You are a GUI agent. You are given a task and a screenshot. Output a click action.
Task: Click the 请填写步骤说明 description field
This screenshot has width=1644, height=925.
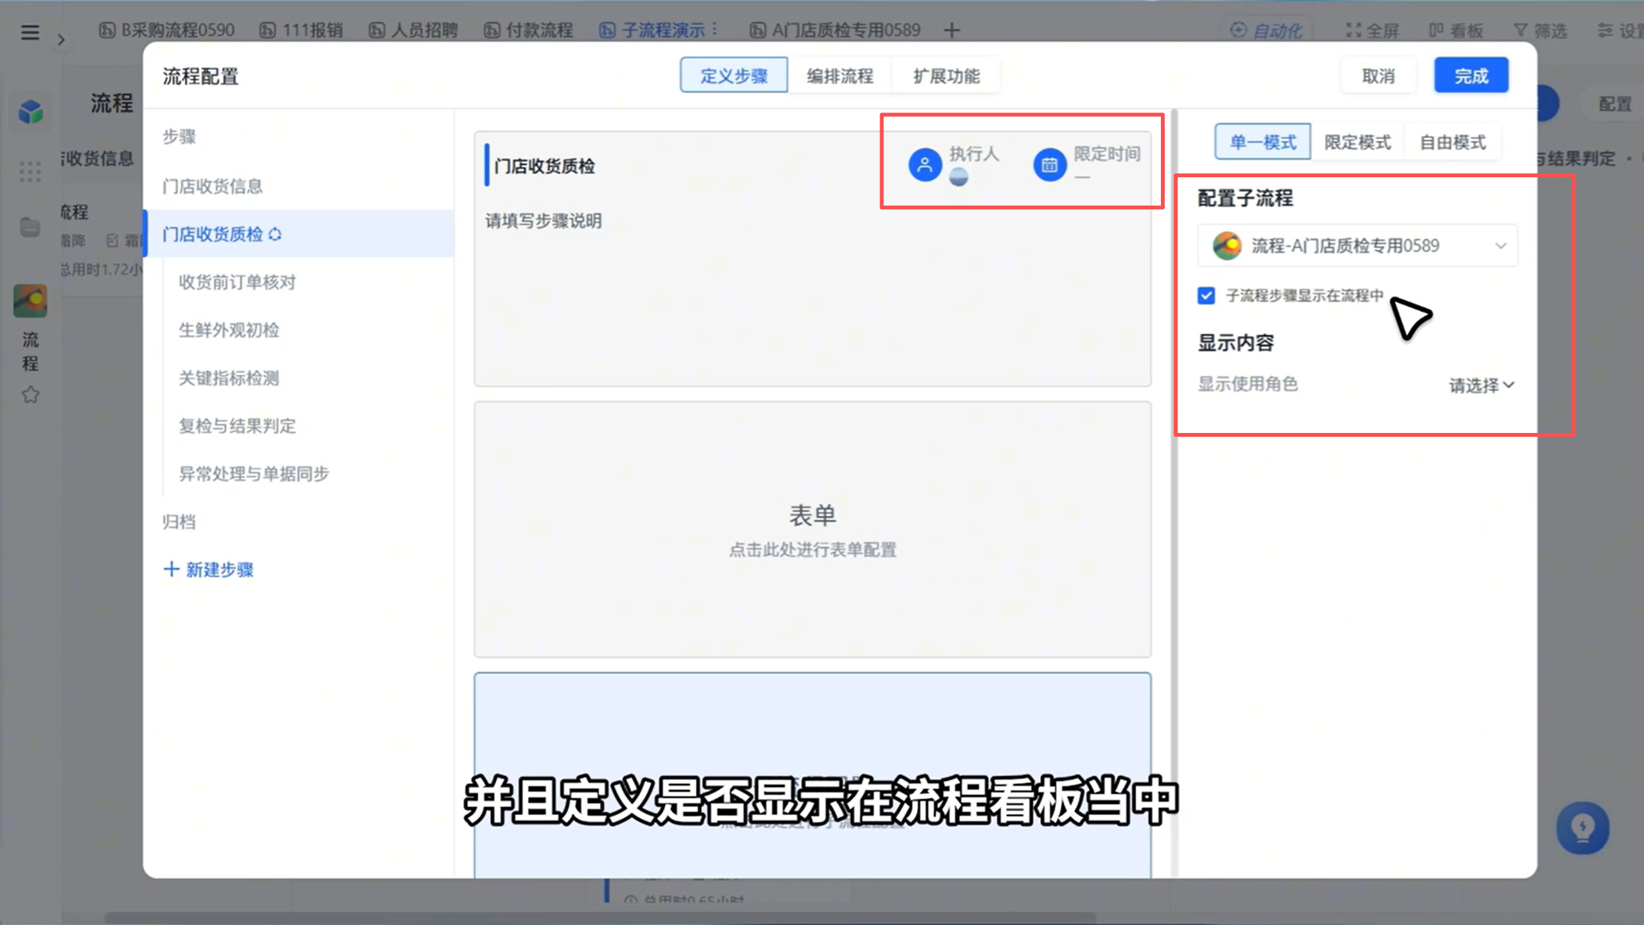544,221
